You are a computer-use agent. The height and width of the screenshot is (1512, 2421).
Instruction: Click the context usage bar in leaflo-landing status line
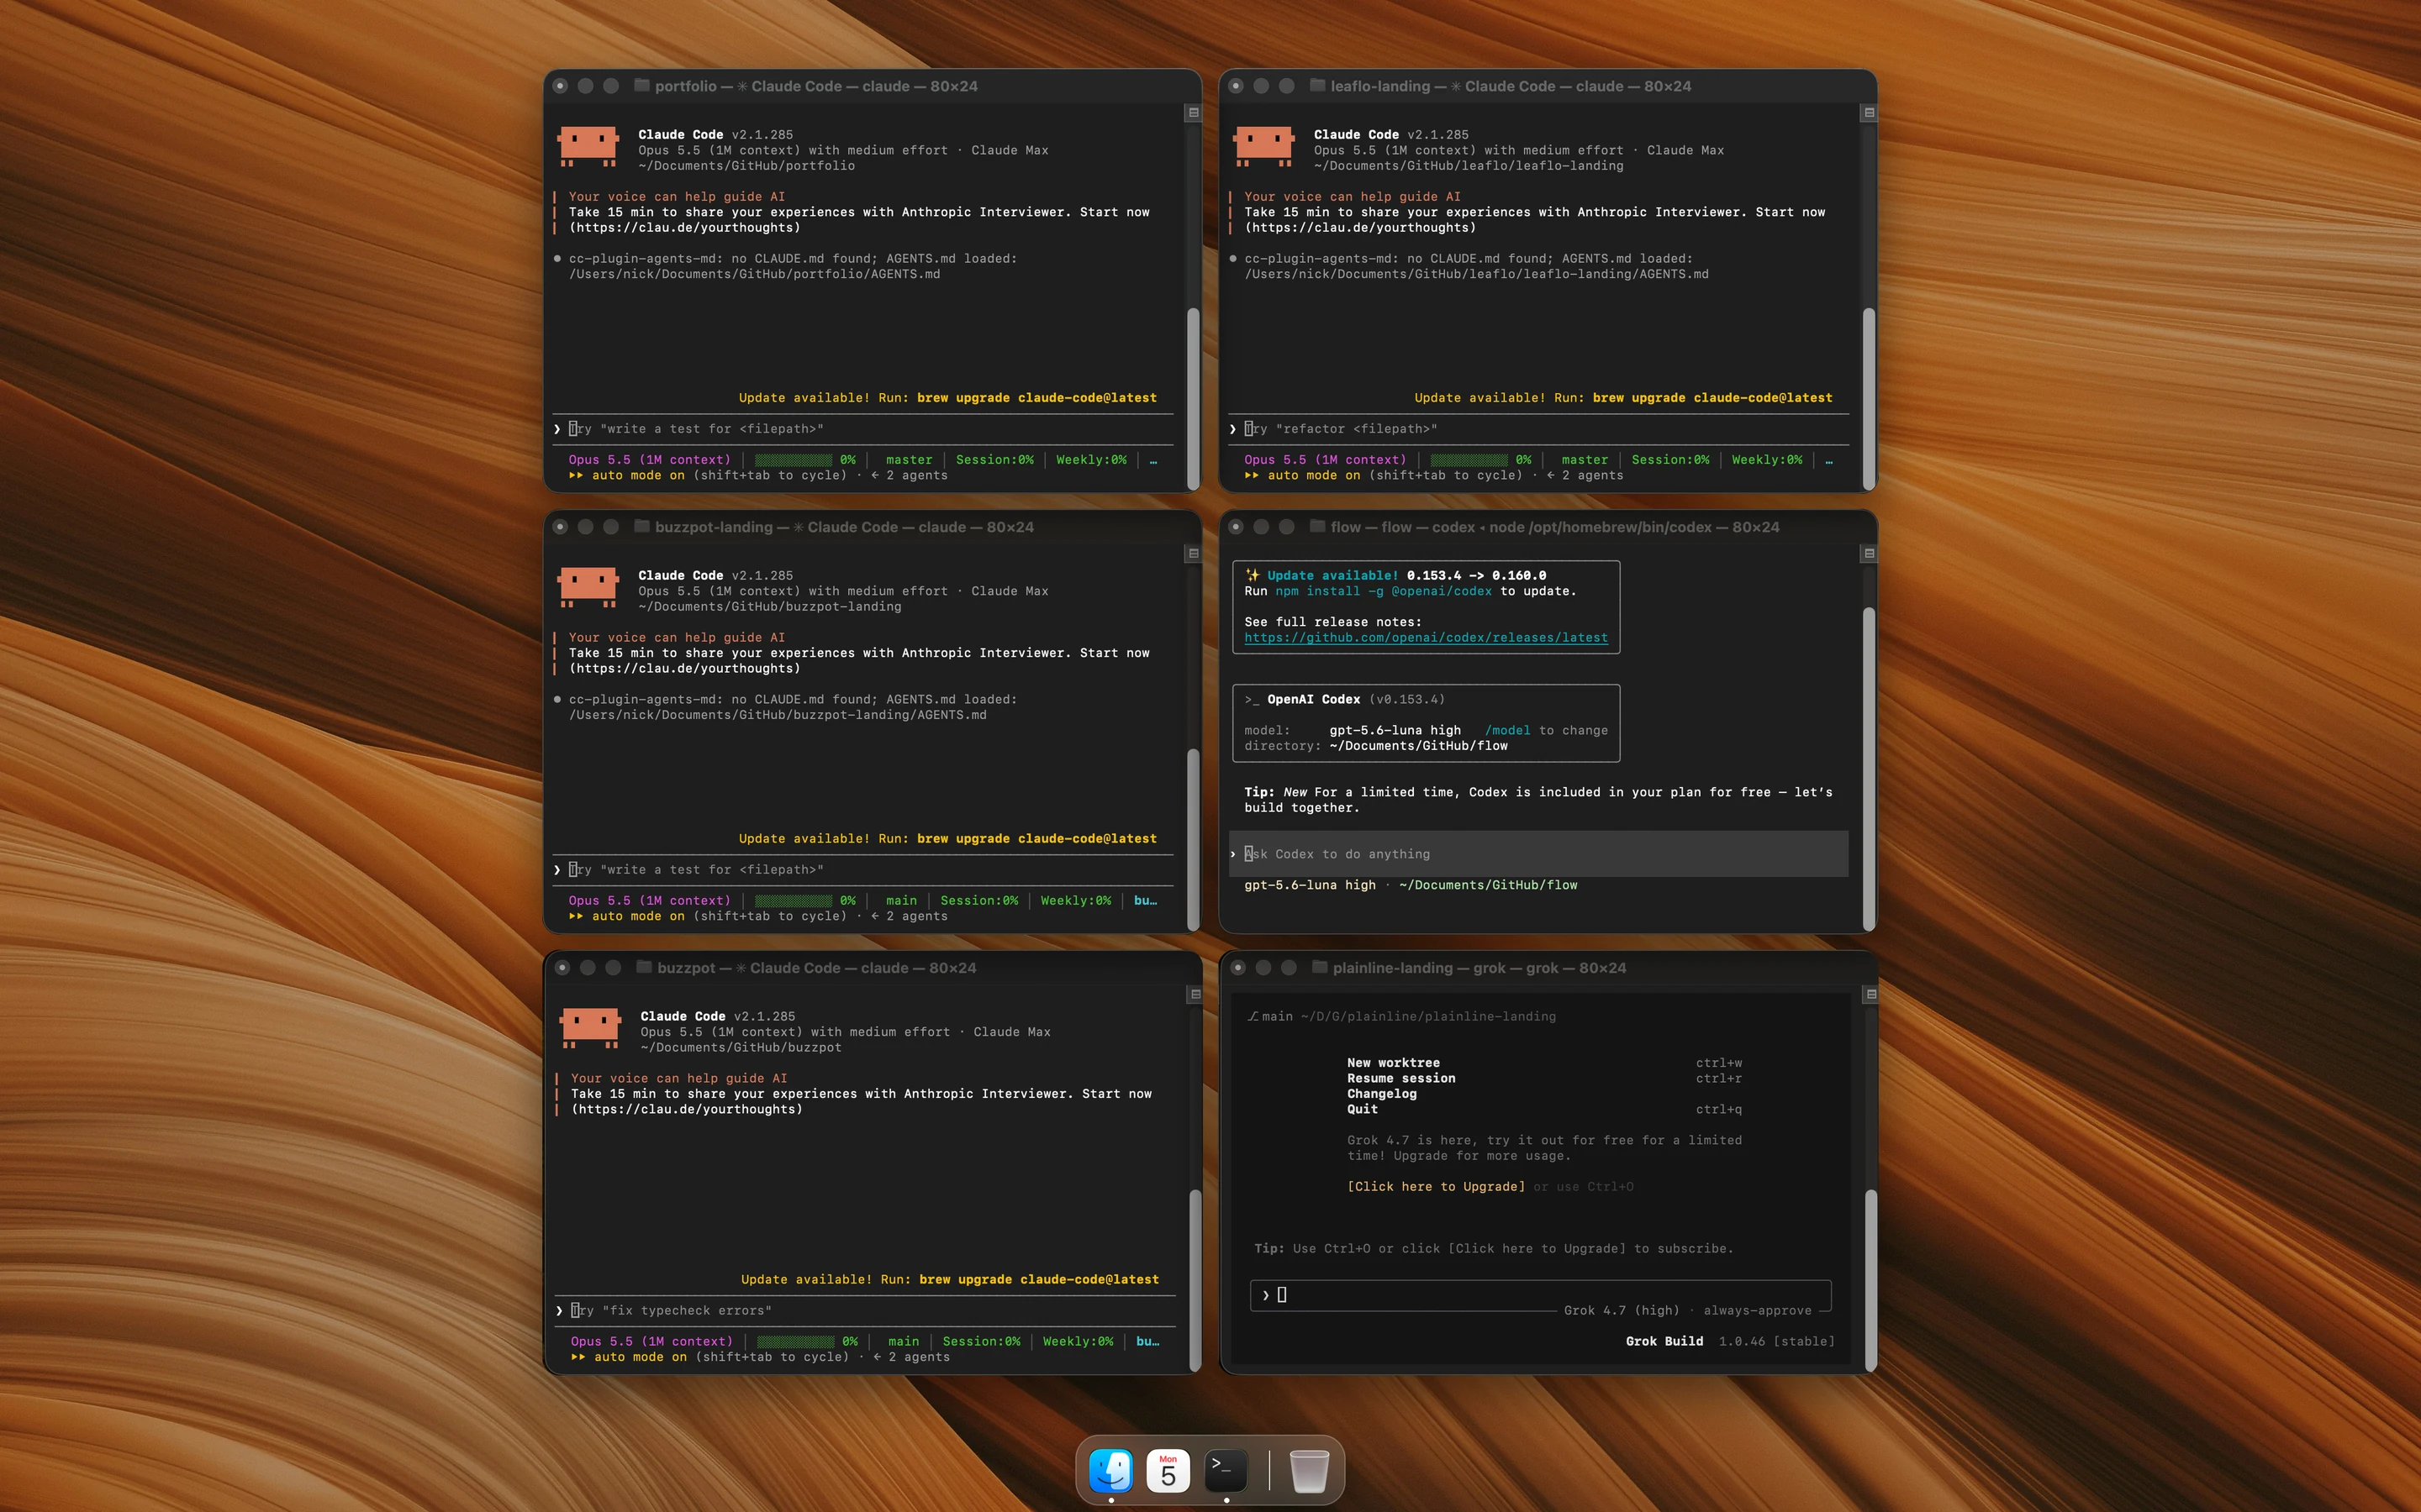1469,460
